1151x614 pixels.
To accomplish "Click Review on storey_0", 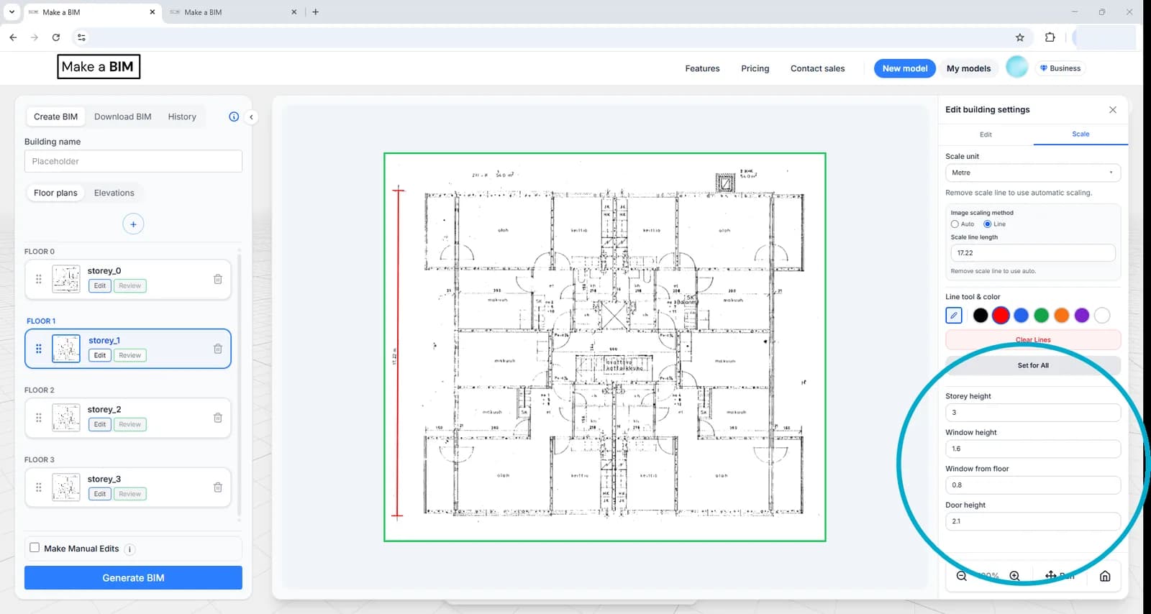I will coord(130,285).
